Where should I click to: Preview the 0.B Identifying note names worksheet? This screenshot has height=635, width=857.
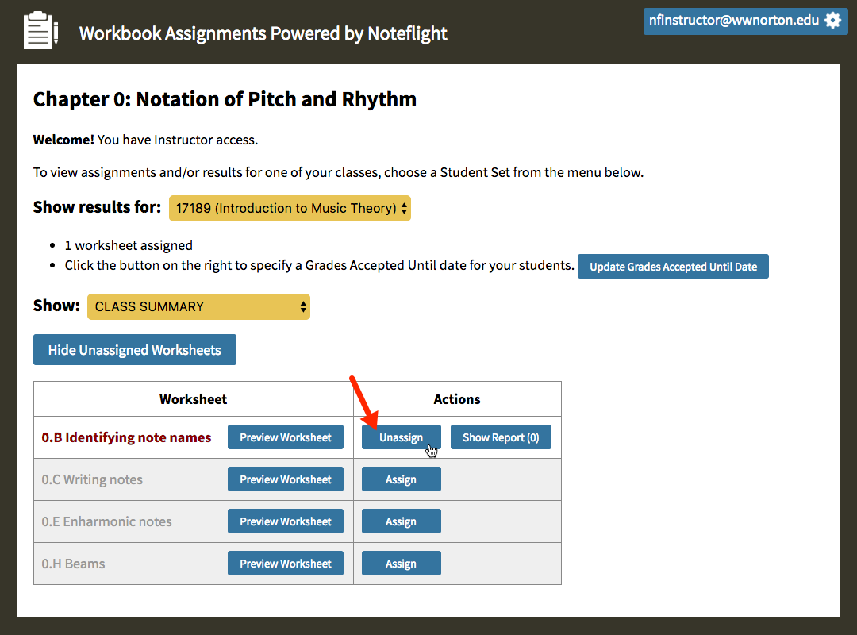[286, 437]
